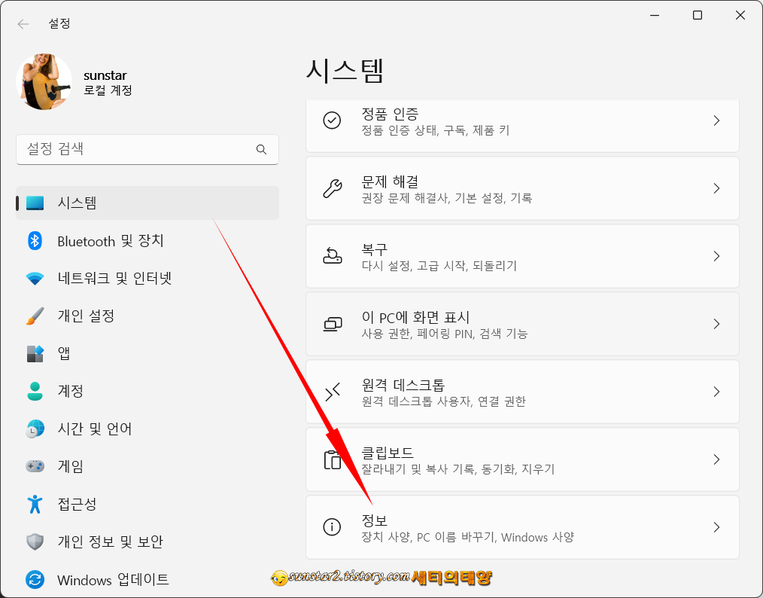Expand the 복구 section chevron
Screen dimensions: 763x598
[x=716, y=256]
